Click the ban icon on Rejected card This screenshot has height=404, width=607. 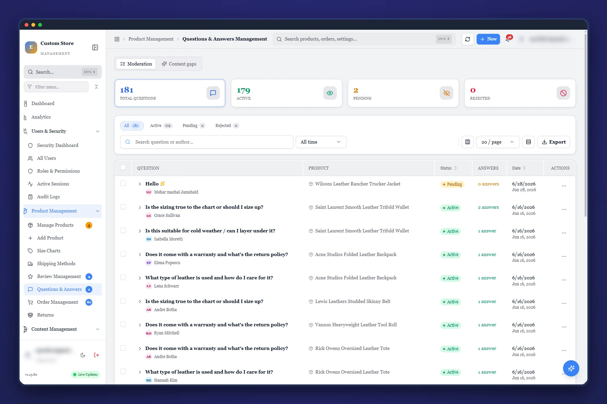click(x=563, y=93)
